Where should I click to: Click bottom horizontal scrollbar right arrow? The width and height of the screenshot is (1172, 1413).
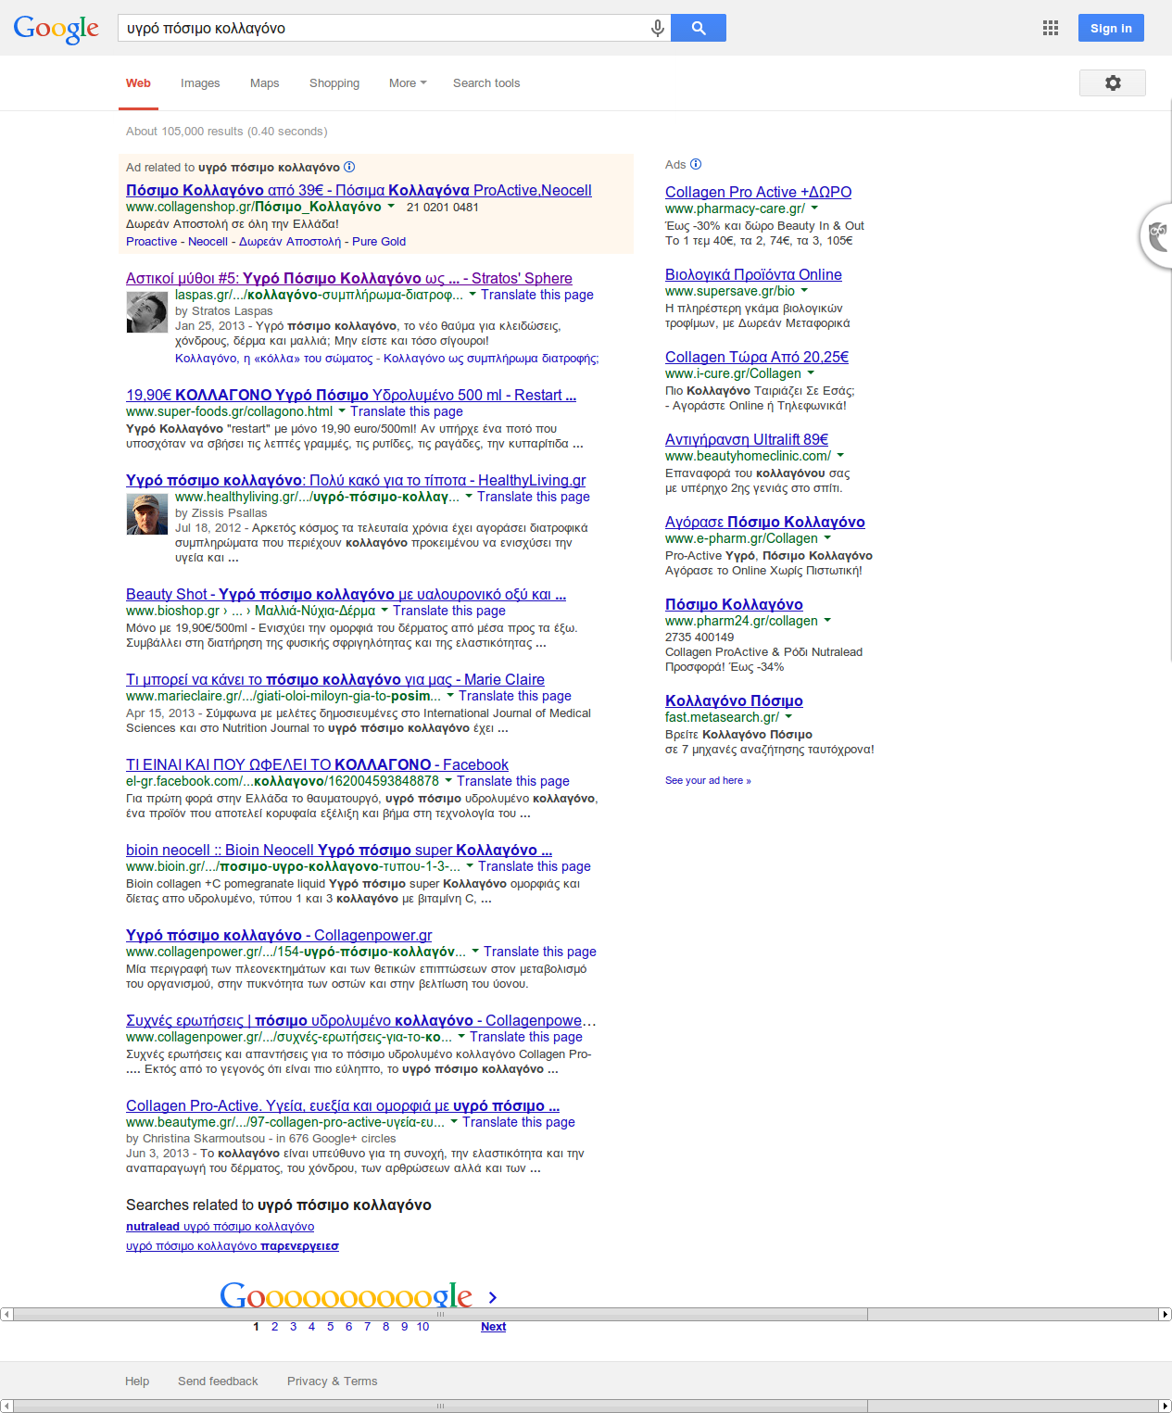coord(1166,1406)
